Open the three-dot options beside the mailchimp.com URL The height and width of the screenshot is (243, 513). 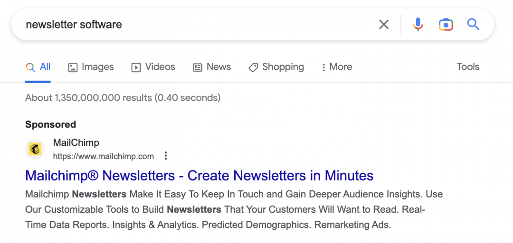(x=165, y=156)
